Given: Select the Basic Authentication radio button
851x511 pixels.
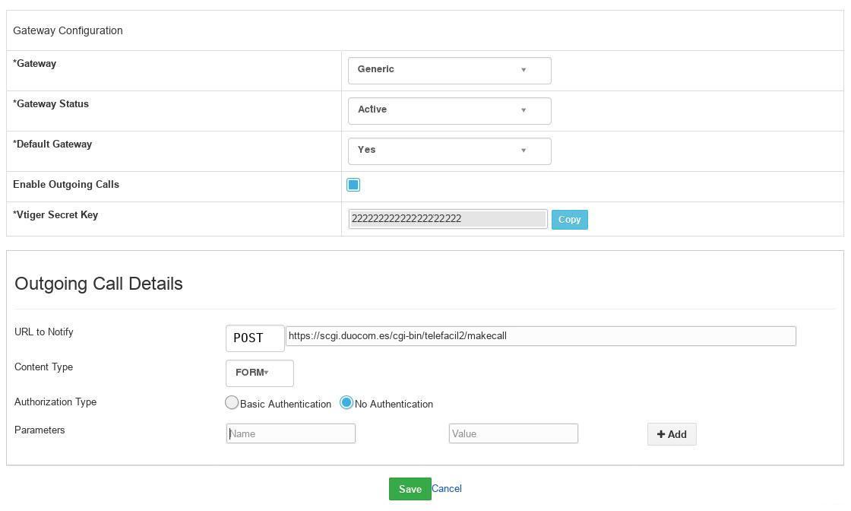Looking at the screenshot, I should pyautogui.click(x=232, y=403).
